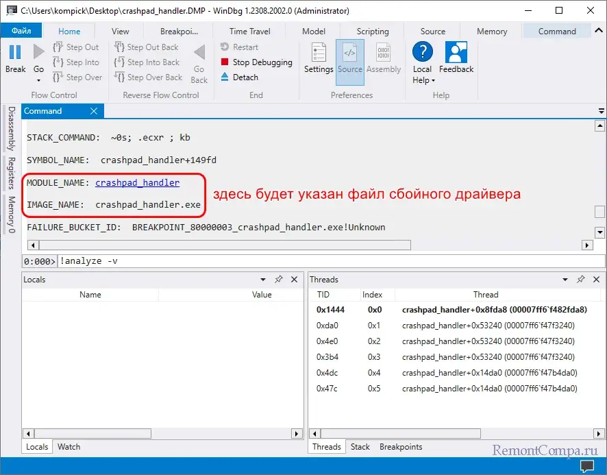Open the Breakpoints ribbon tab
Screen dimensions: 607x475
179,32
